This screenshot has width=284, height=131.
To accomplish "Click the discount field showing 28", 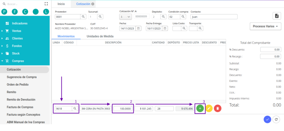I will click(x=164, y=109).
